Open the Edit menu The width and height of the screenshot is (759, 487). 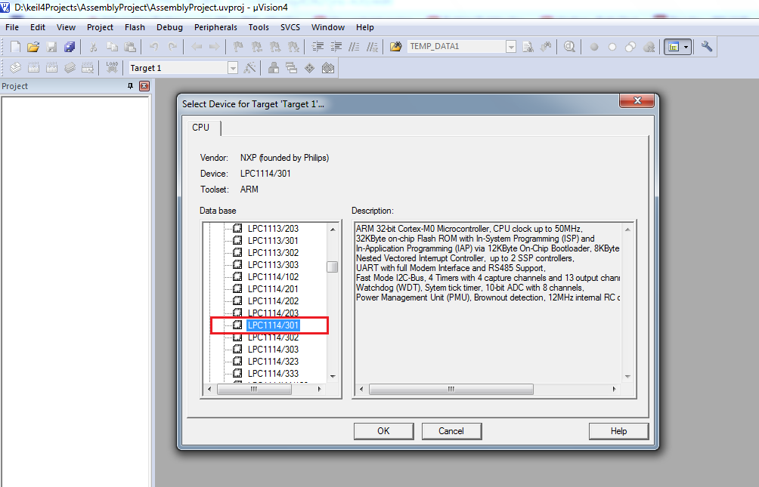[x=38, y=28]
